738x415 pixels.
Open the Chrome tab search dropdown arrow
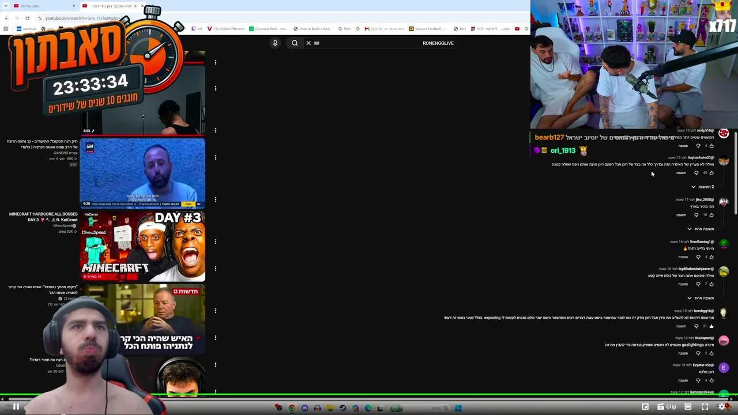point(6,6)
